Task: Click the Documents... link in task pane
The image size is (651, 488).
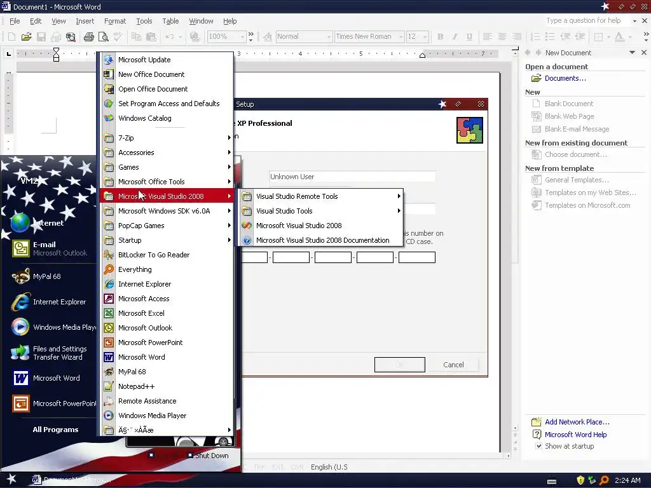Action: [x=565, y=78]
